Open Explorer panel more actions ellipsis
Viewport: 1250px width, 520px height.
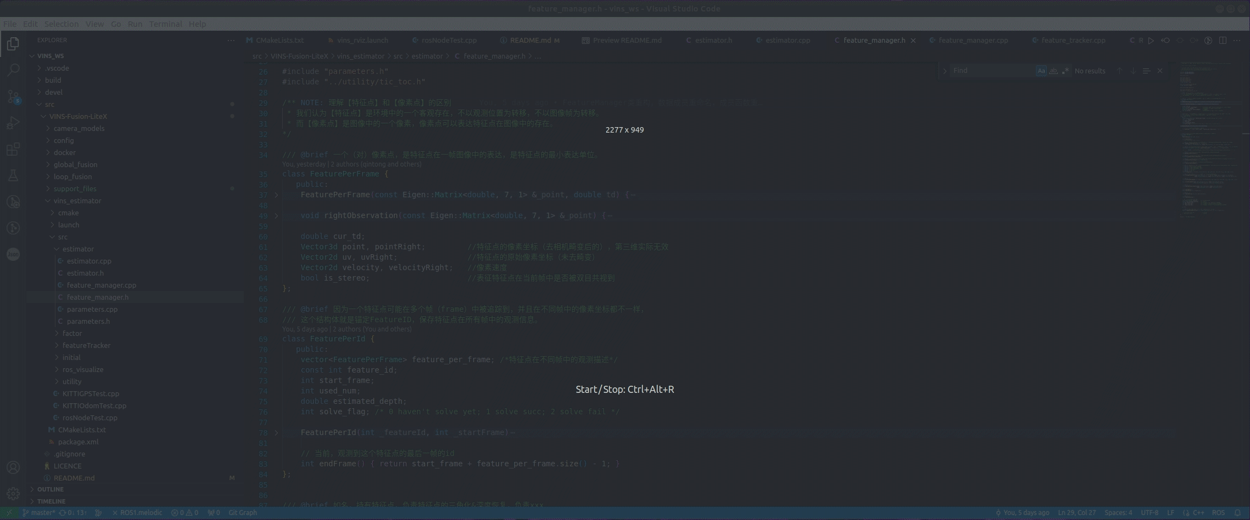point(231,41)
